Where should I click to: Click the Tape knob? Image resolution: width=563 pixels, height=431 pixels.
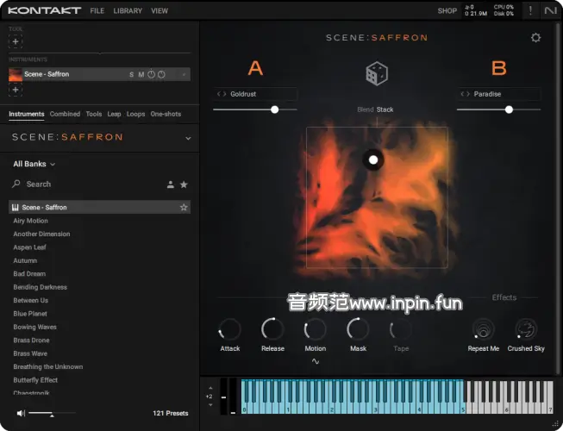click(x=401, y=329)
